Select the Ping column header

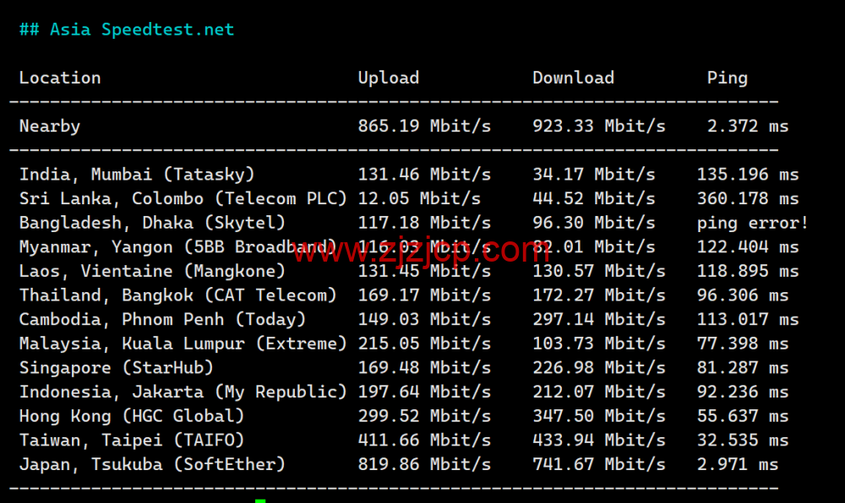[x=727, y=77]
